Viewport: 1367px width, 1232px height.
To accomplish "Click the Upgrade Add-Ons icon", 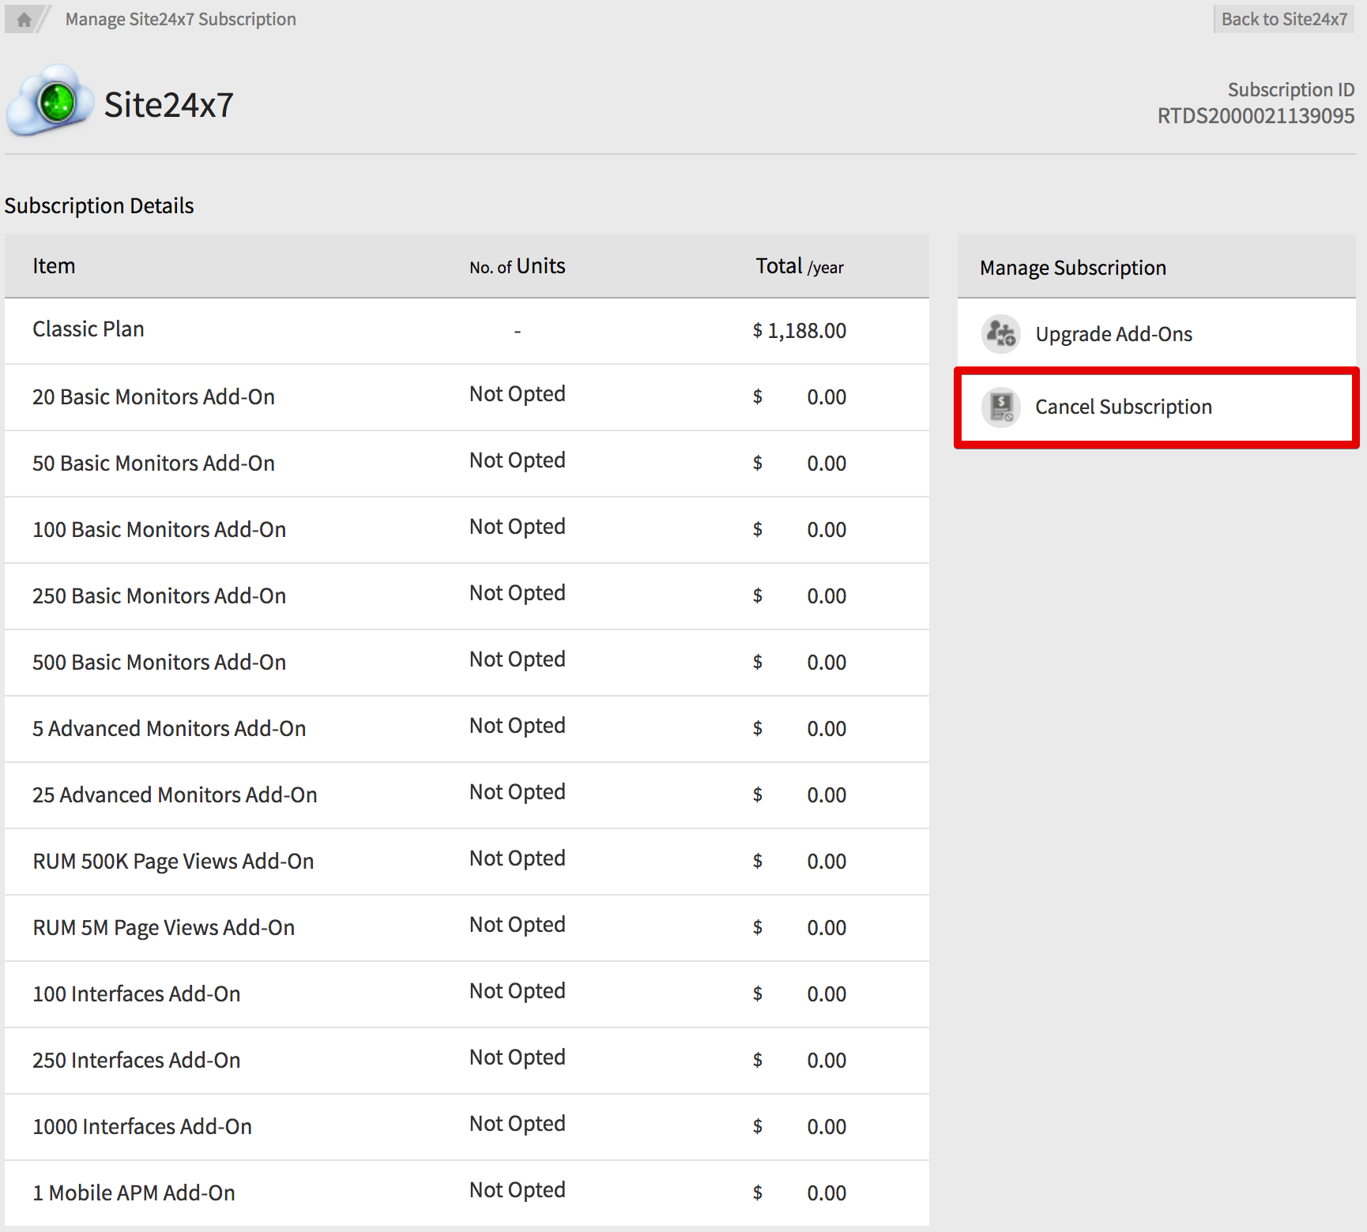I will [1001, 334].
